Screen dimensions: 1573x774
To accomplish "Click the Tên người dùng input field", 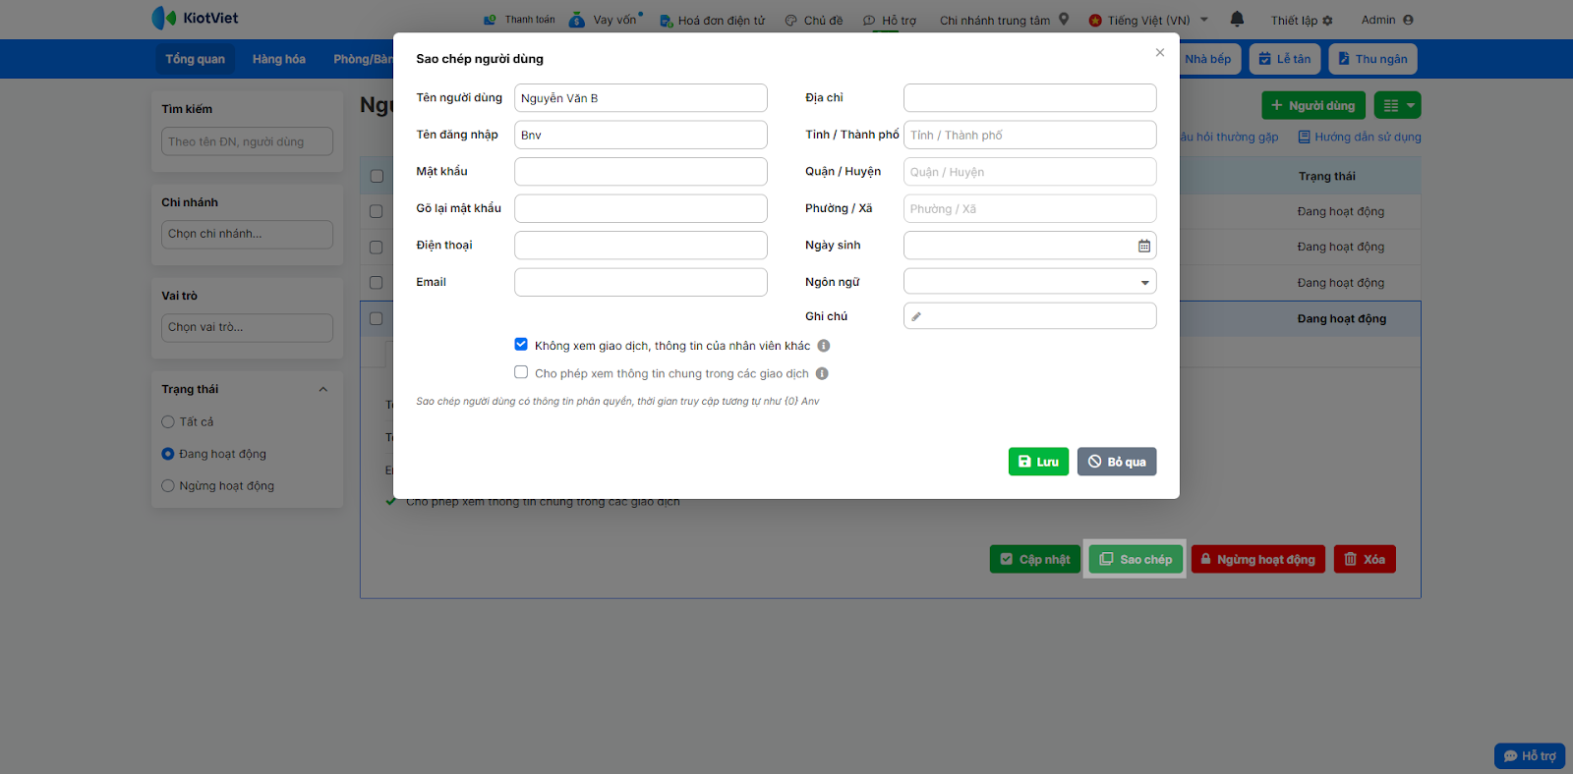I will pos(640,98).
